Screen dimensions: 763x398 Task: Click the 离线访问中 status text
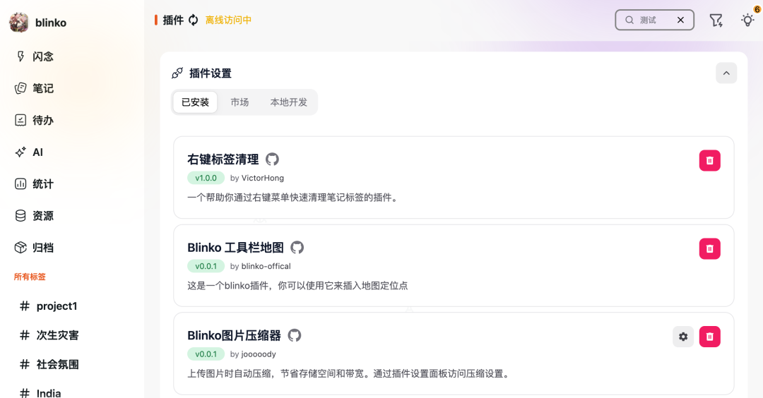tap(228, 20)
